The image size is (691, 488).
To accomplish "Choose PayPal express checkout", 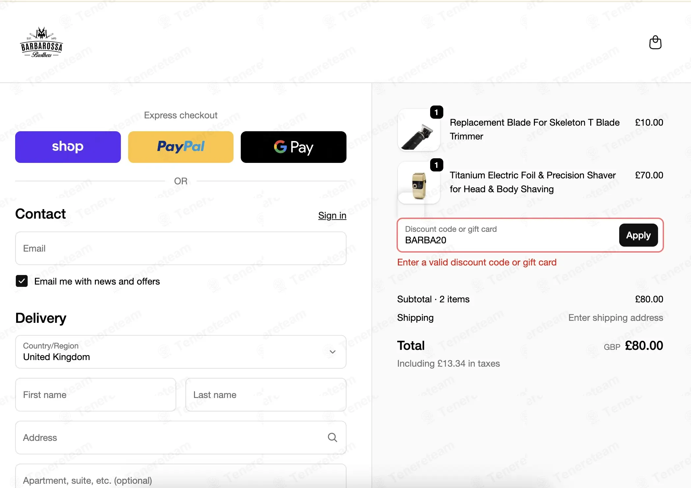I will coord(181,147).
